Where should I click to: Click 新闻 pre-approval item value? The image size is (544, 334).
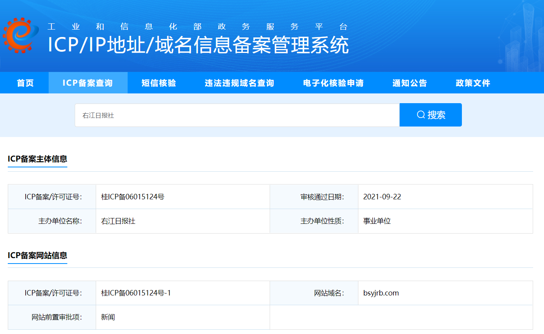[108, 317]
